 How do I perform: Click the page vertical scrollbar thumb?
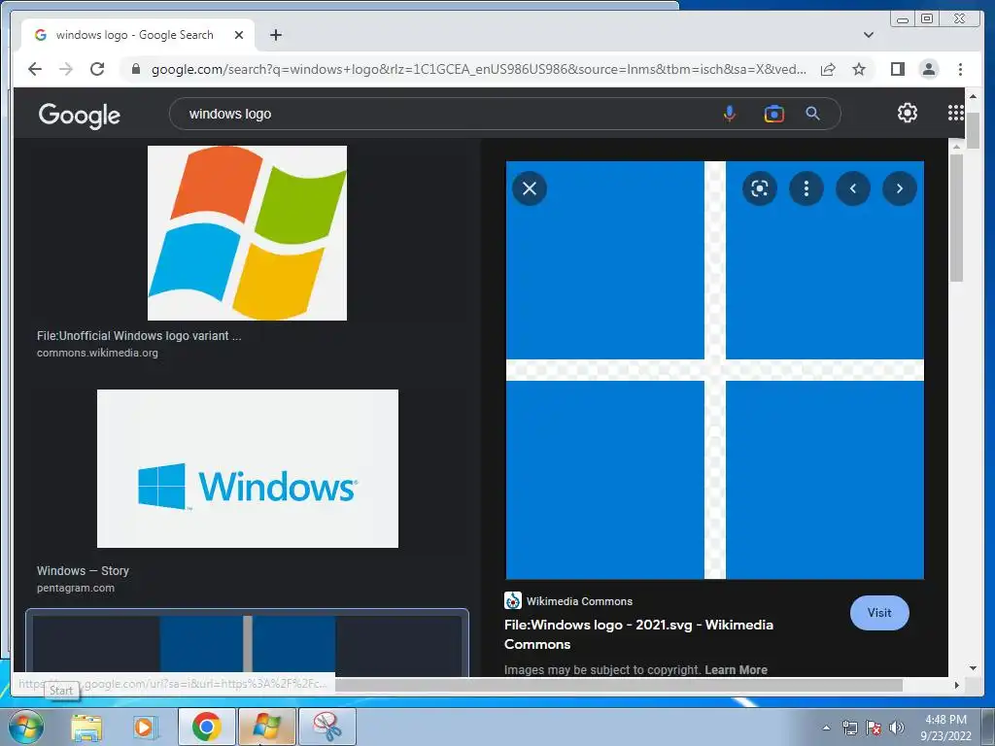tap(973, 131)
